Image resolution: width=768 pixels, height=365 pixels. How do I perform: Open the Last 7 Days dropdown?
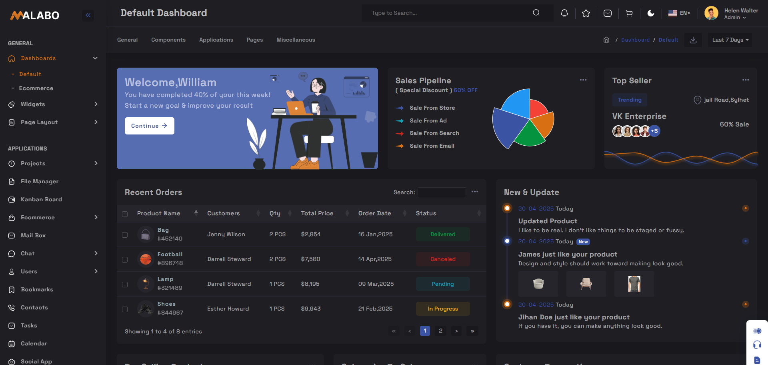730,40
